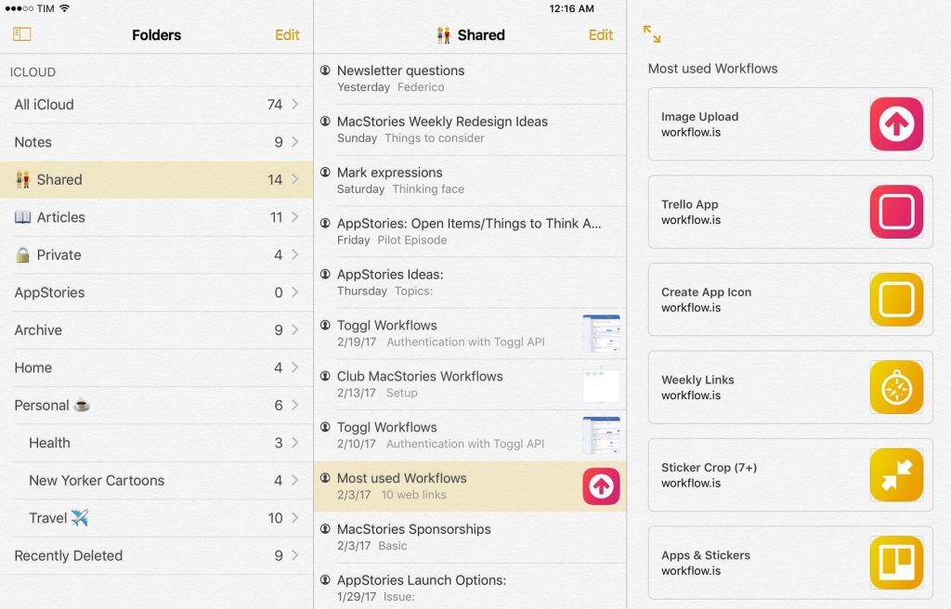Tap the pink arrow thumbnail on Most used Workflows
This screenshot has width=951, height=609.
coord(602,485)
